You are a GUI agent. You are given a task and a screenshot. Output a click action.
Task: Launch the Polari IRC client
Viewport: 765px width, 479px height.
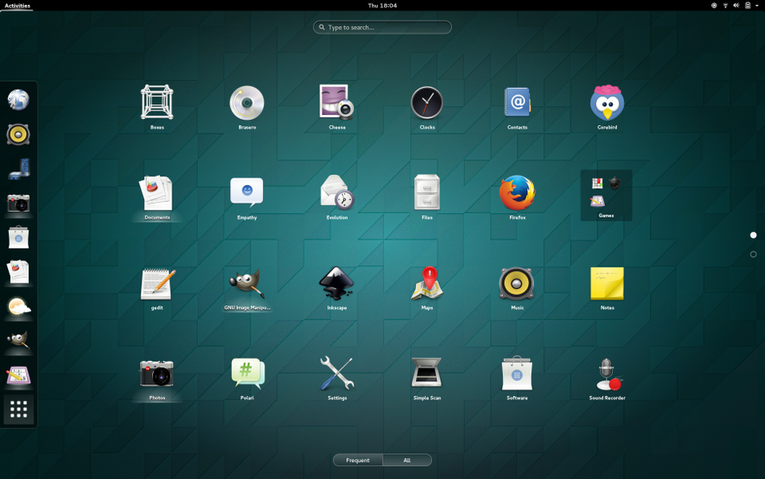pyautogui.click(x=247, y=374)
